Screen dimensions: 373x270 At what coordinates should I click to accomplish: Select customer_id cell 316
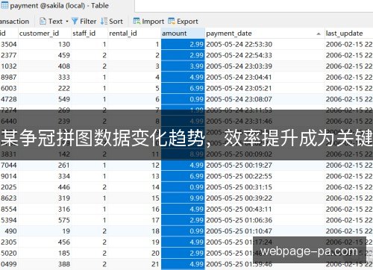(45, 209)
